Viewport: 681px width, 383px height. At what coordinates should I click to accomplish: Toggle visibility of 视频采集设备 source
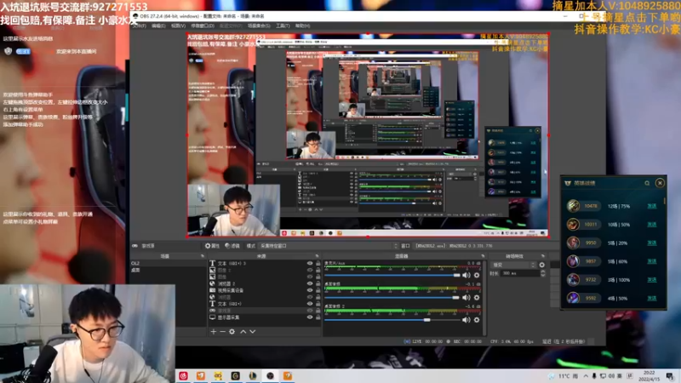pyautogui.click(x=310, y=290)
